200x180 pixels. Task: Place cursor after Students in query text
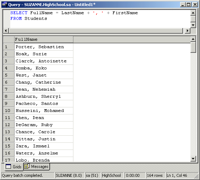coord(47,19)
